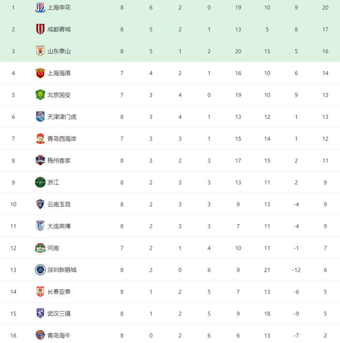Click 上海申花's 20 points value

click(x=325, y=8)
